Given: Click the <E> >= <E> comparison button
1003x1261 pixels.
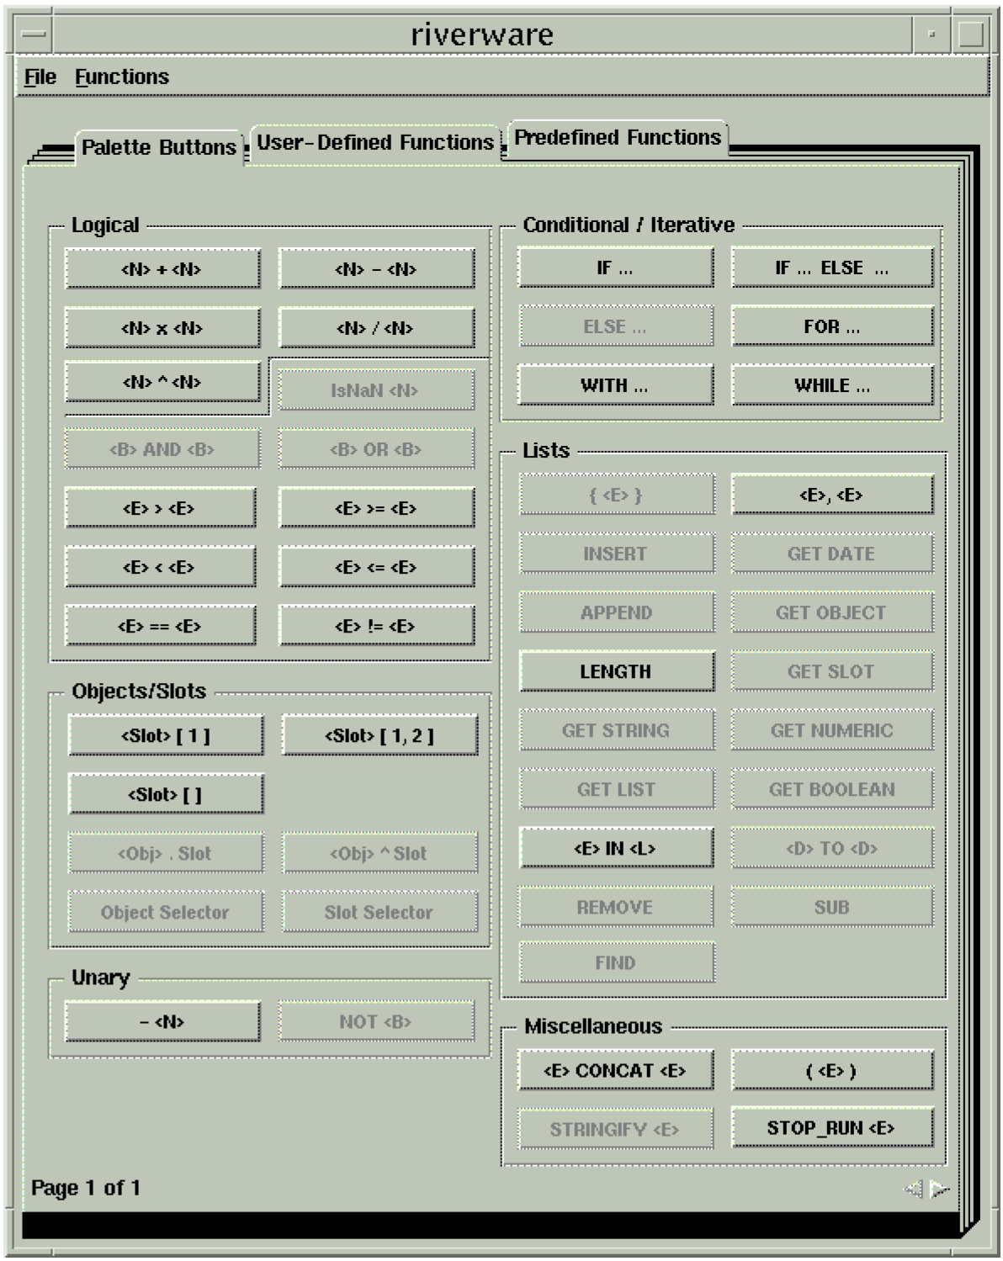Looking at the screenshot, I should [376, 508].
